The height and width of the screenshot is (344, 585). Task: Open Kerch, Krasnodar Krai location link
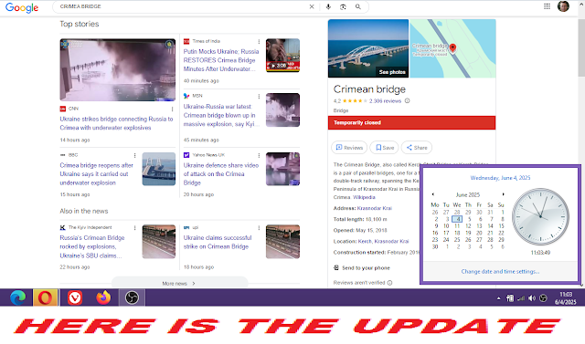tap(383, 241)
